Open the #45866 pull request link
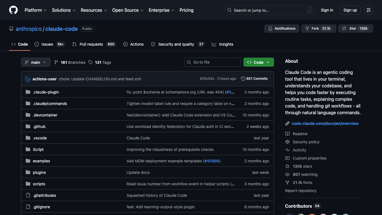Viewport: 382px width, 215px height. 212,161
